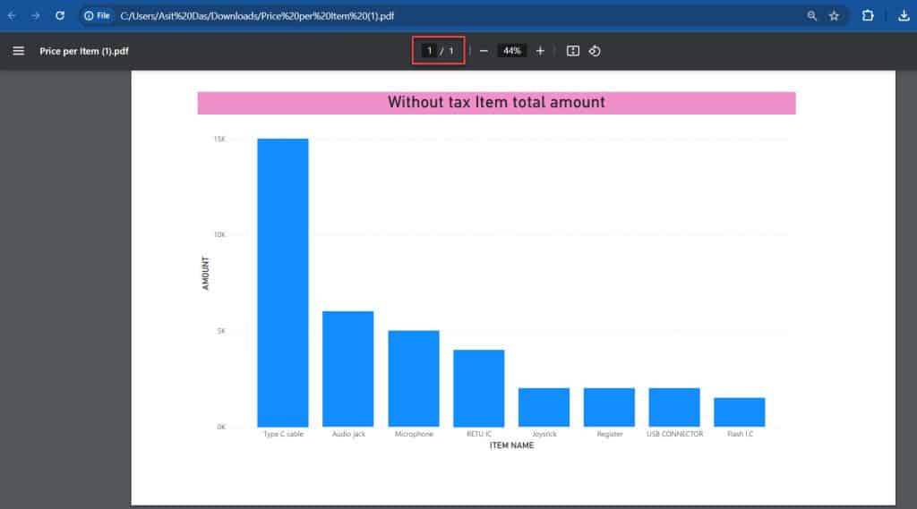Zoom out with the minus button
The image size is (917, 509).
point(484,51)
